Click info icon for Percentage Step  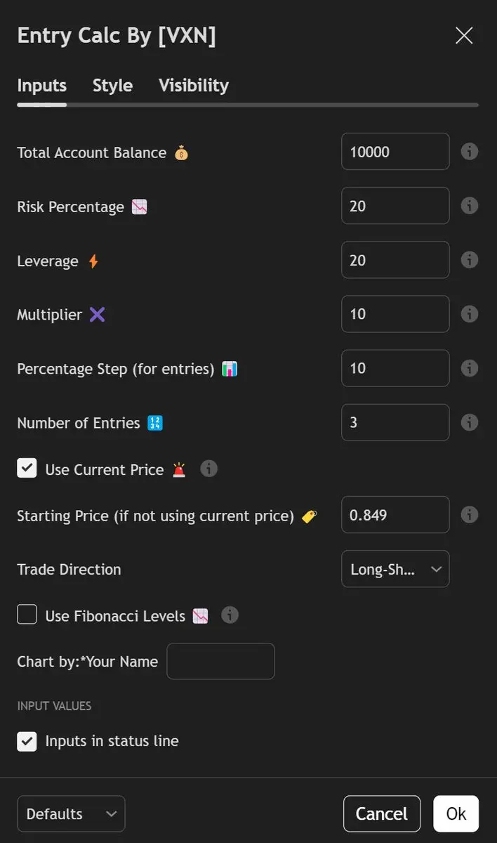tap(470, 367)
